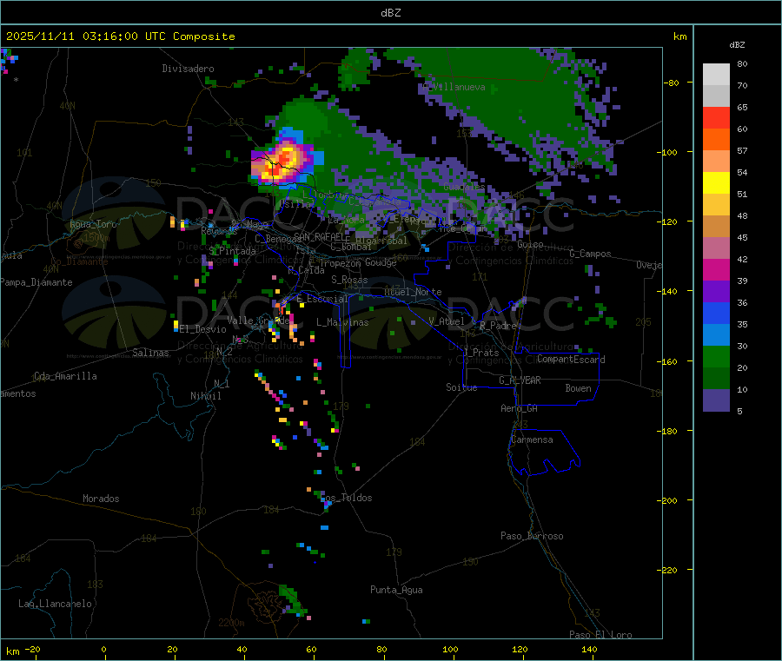The image size is (782, 661).
Task: Select the light gray 80 dBZ legend swatch
Action: pos(716,75)
